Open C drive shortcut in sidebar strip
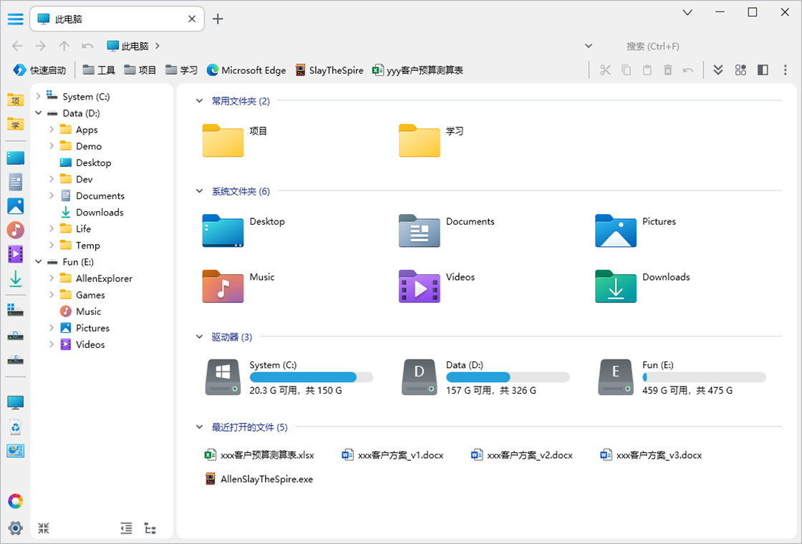802x544 pixels. pos(15,310)
